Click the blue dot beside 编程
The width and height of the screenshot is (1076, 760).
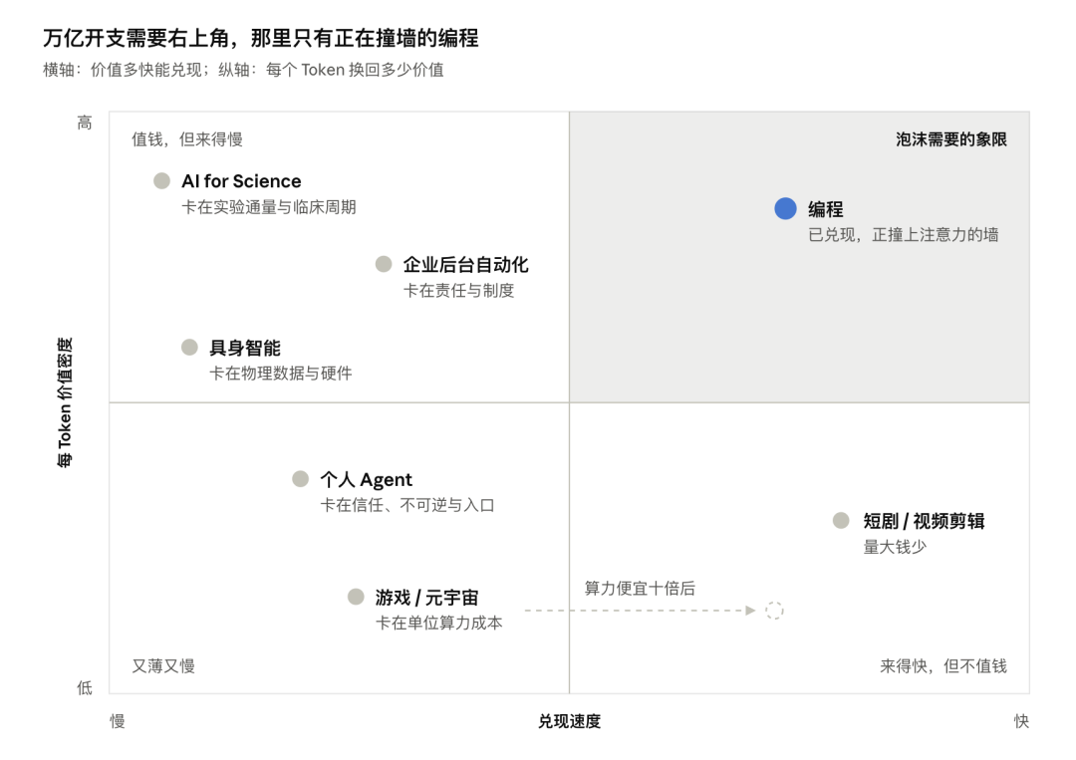pyautogui.click(x=785, y=208)
